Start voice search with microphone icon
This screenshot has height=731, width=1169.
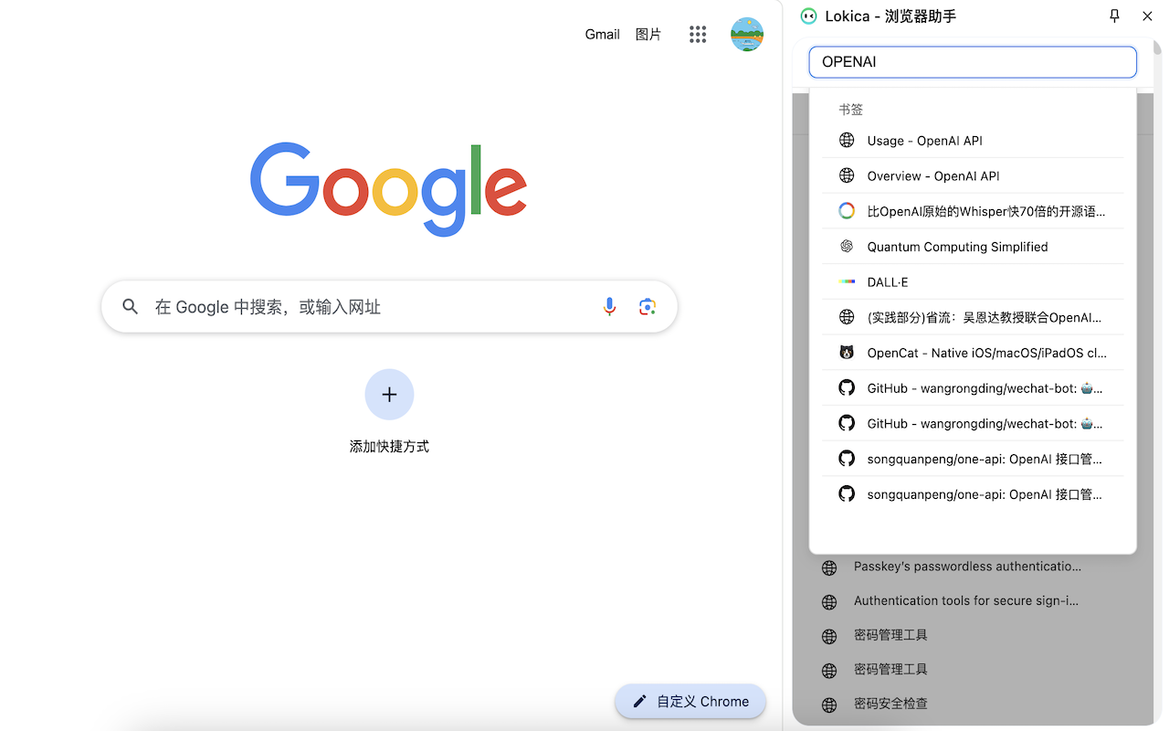click(x=609, y=307)
